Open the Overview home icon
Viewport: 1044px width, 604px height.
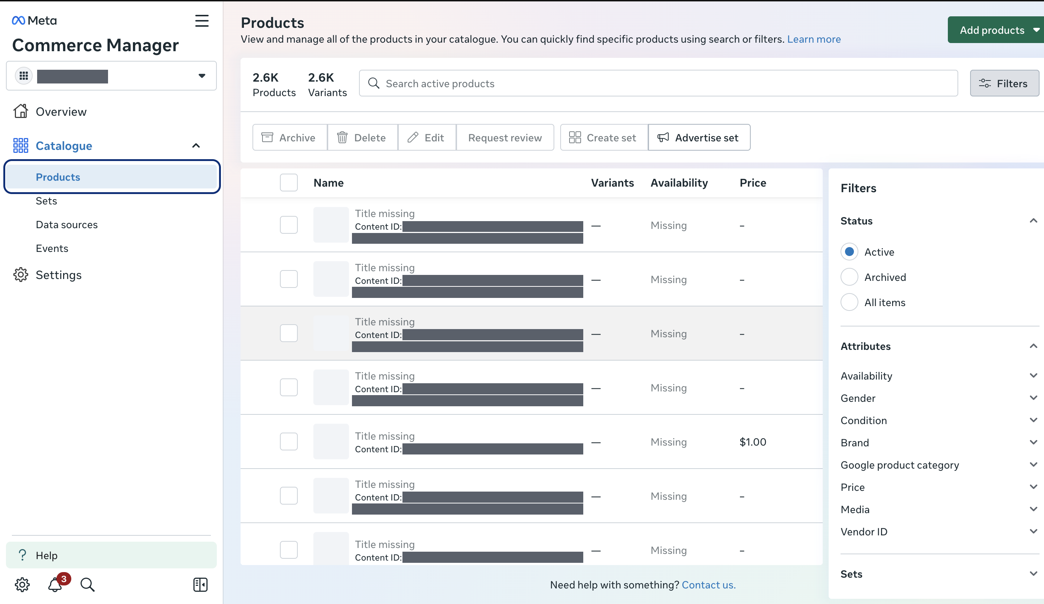pos(21,111)
